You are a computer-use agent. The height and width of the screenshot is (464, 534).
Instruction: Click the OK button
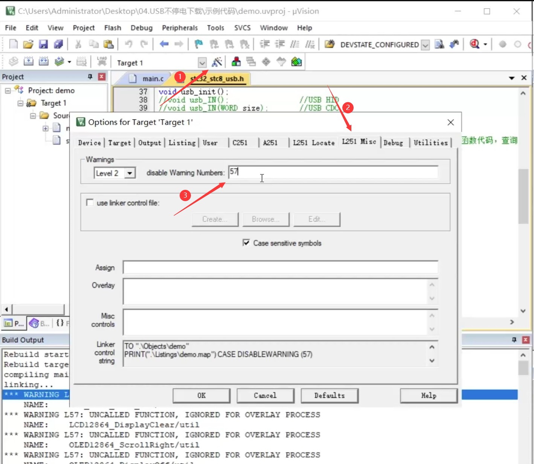[x=201, y=395]
